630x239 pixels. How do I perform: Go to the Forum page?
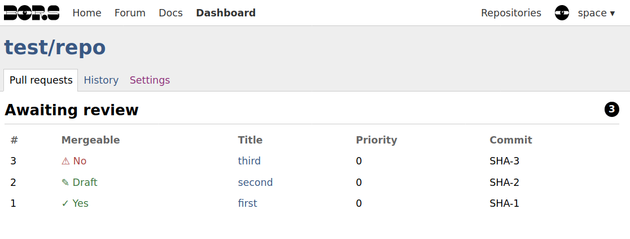(130, 13)
